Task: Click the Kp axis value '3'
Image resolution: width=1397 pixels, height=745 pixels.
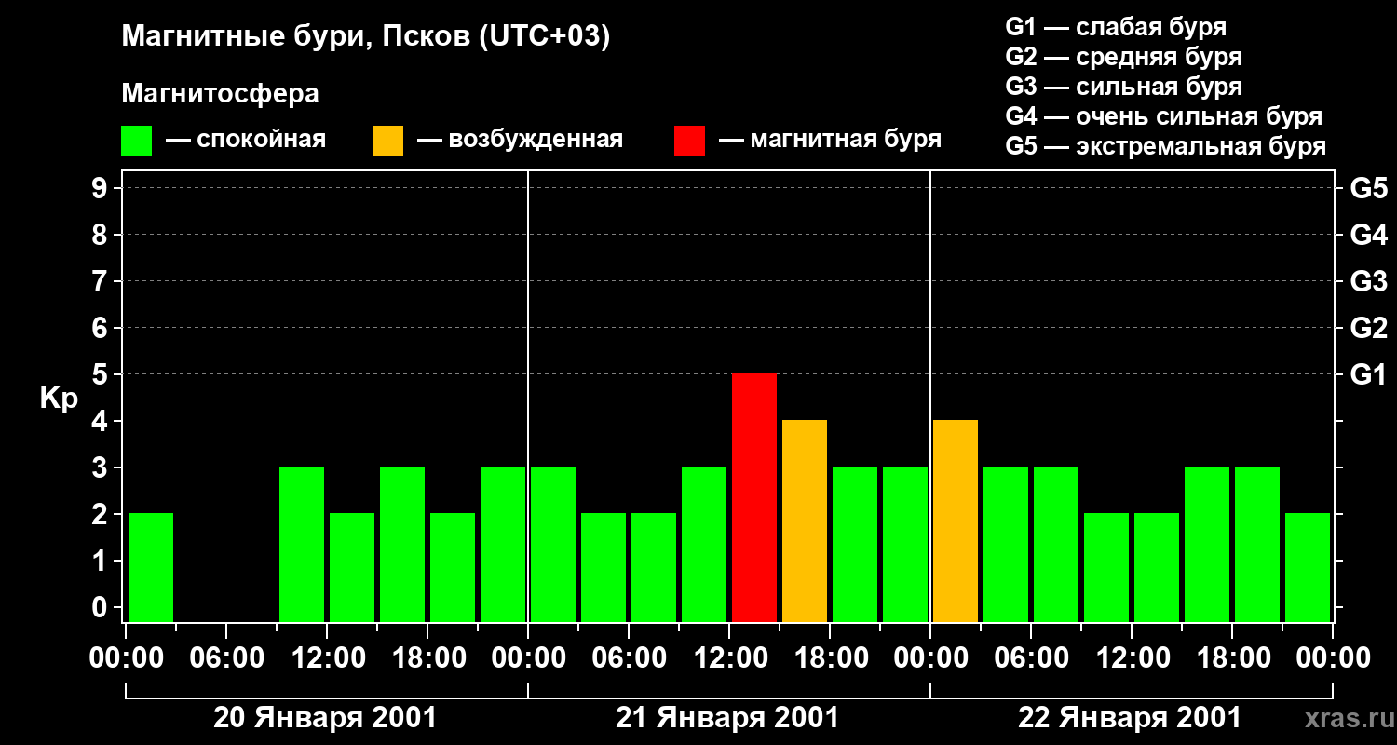Action: point(102,467)
